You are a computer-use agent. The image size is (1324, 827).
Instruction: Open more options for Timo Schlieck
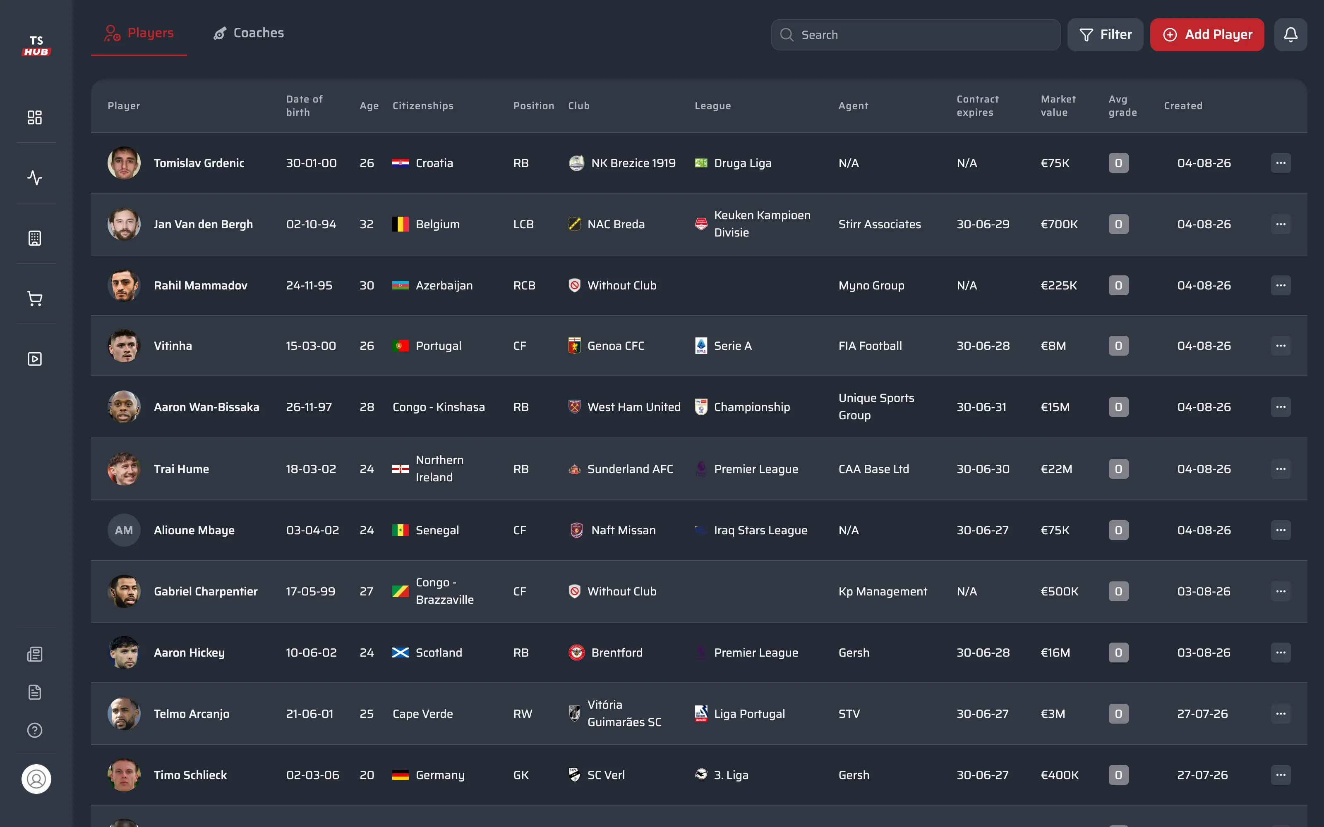tap(1280, 775)
